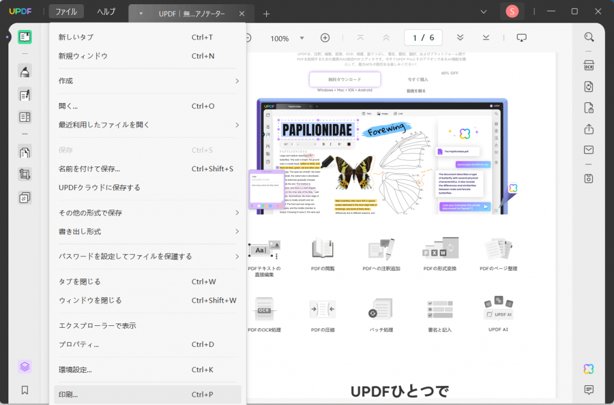Go to previous page double chevron

click(x=386, y=38)
